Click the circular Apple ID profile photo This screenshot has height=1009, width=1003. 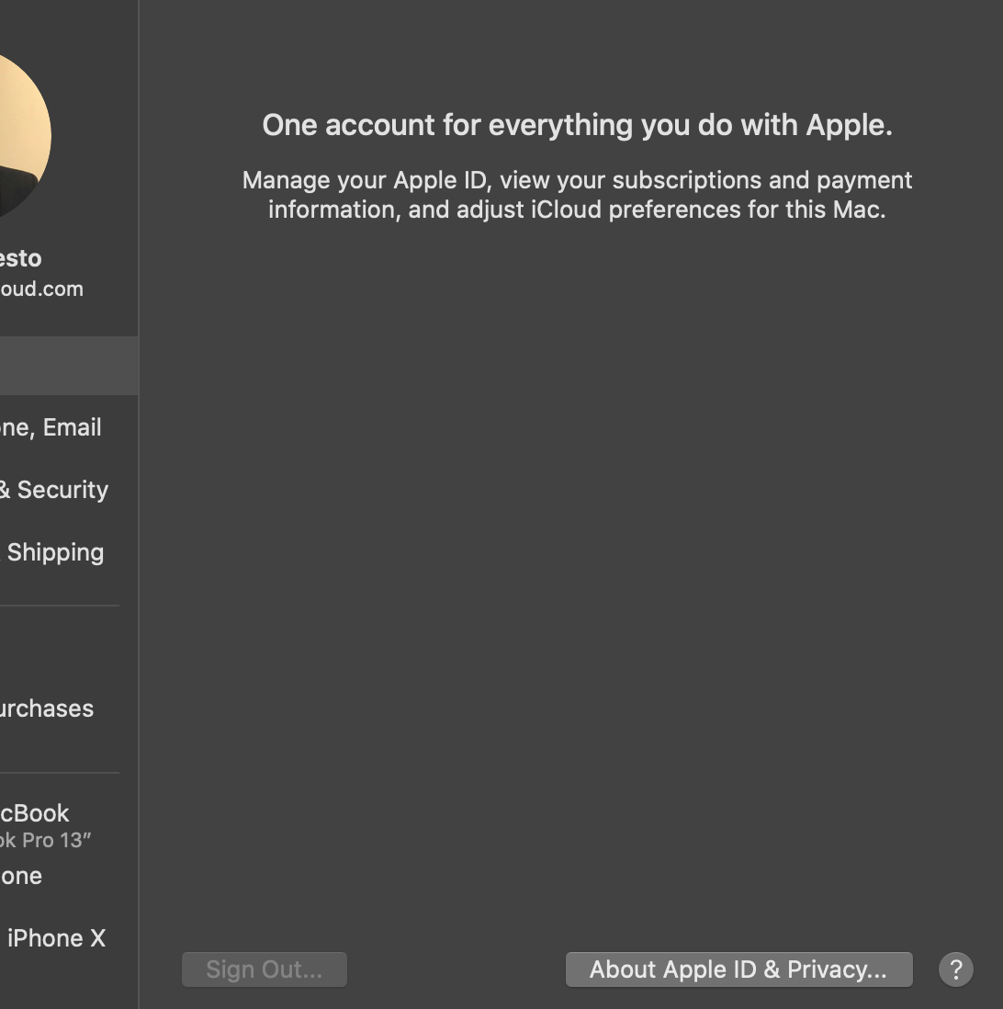18,138
